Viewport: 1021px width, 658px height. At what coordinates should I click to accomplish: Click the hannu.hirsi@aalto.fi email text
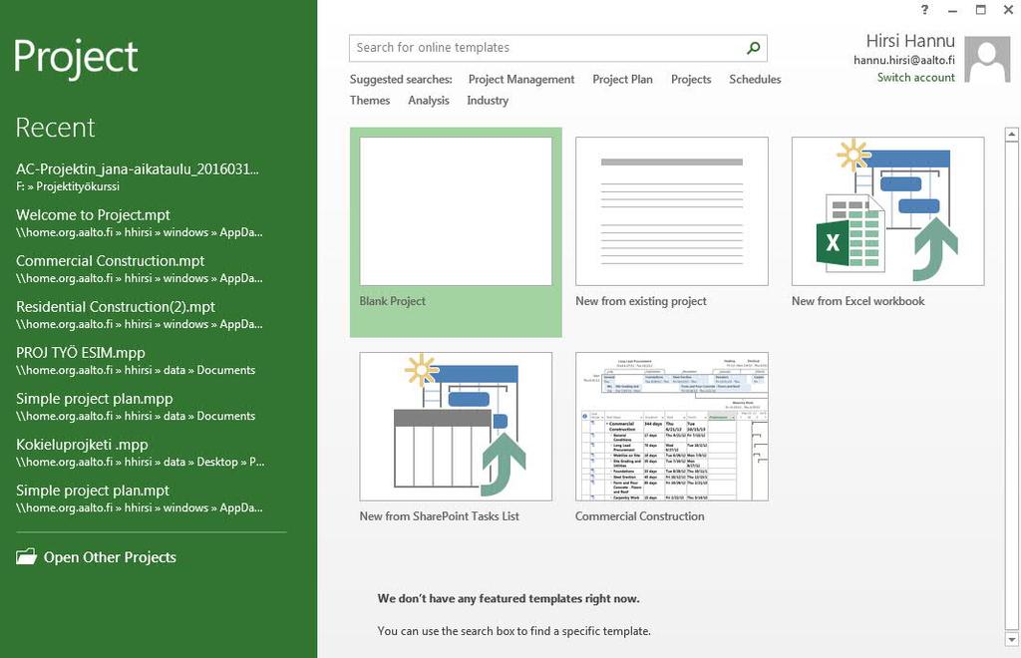(903, 60)
